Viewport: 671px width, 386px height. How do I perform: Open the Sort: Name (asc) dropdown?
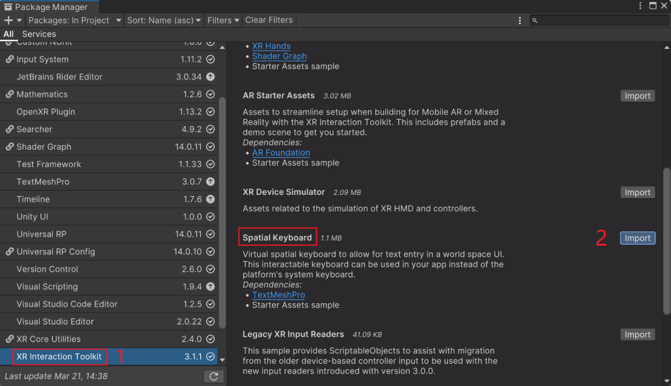164,20
